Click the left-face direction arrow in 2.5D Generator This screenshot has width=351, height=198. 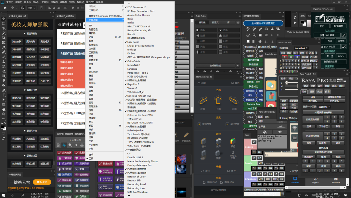point(203,101)
